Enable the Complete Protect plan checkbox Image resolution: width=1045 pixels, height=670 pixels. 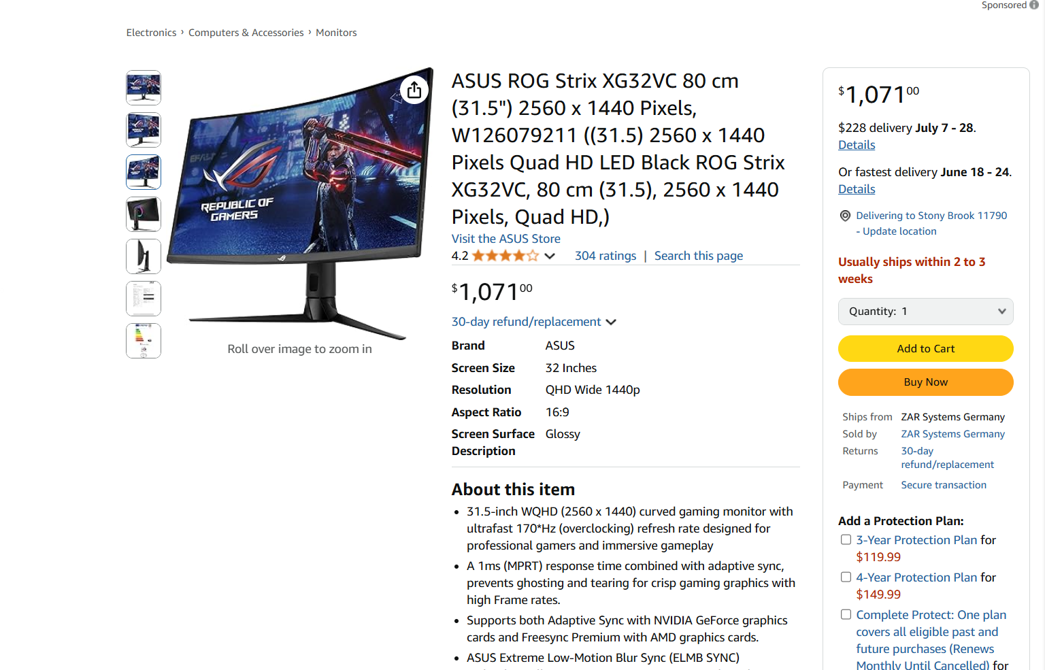[846, 614]
